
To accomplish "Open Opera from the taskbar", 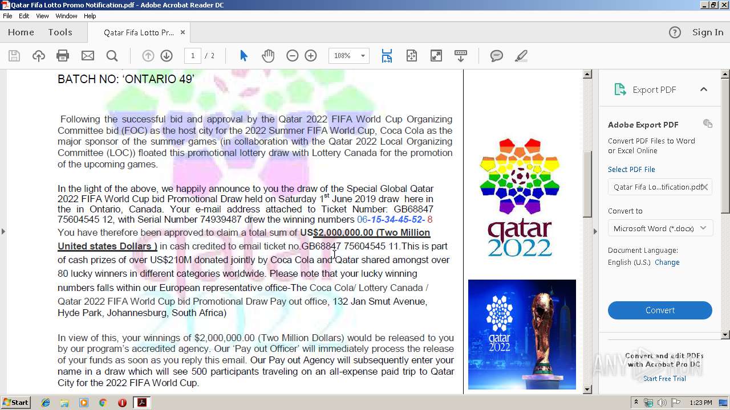I will pyautogui.click(x=122, y=403).
